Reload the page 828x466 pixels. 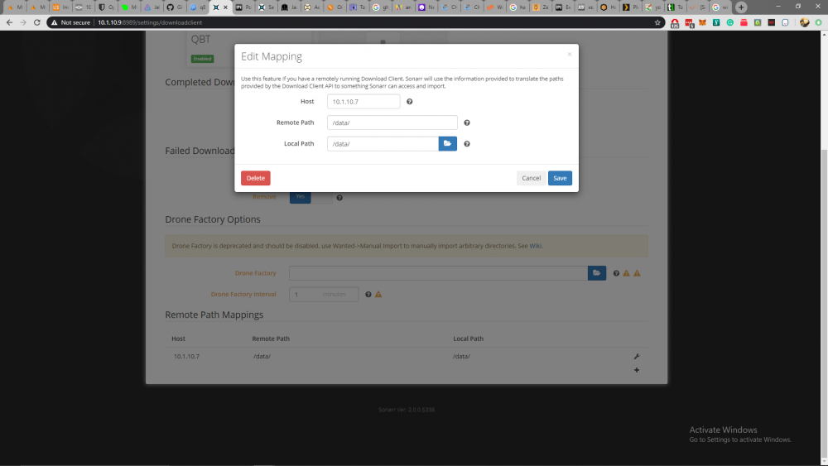[x=37, y=22]
